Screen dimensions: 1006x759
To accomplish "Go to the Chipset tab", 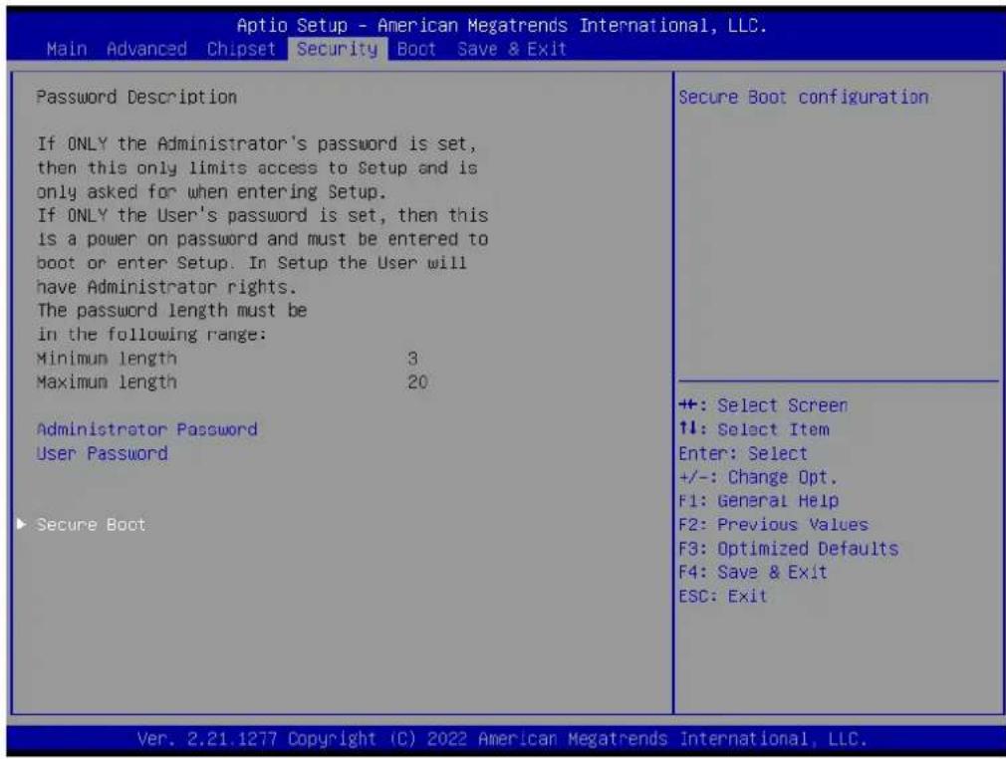I will [x=241, y=49].
